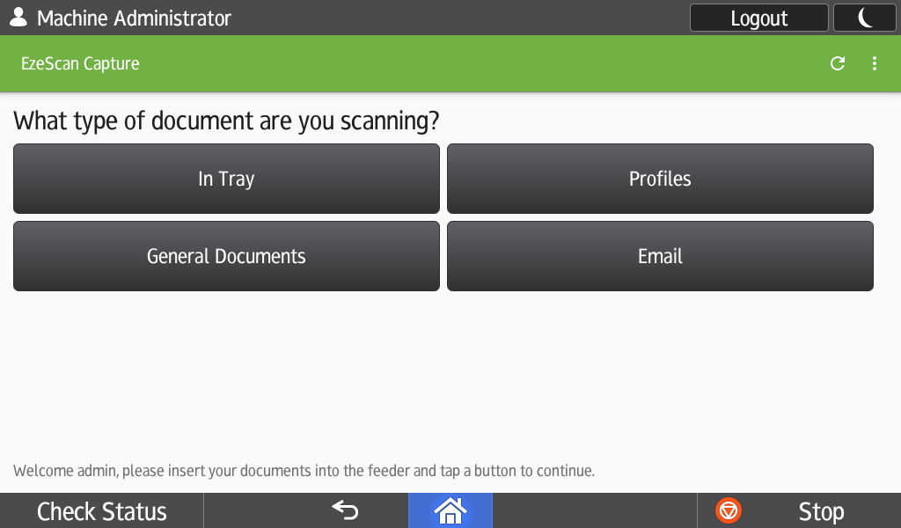Click the user silhouette icon
The height and width of the screenshot is (528, 901).
[x=18, y=18]
